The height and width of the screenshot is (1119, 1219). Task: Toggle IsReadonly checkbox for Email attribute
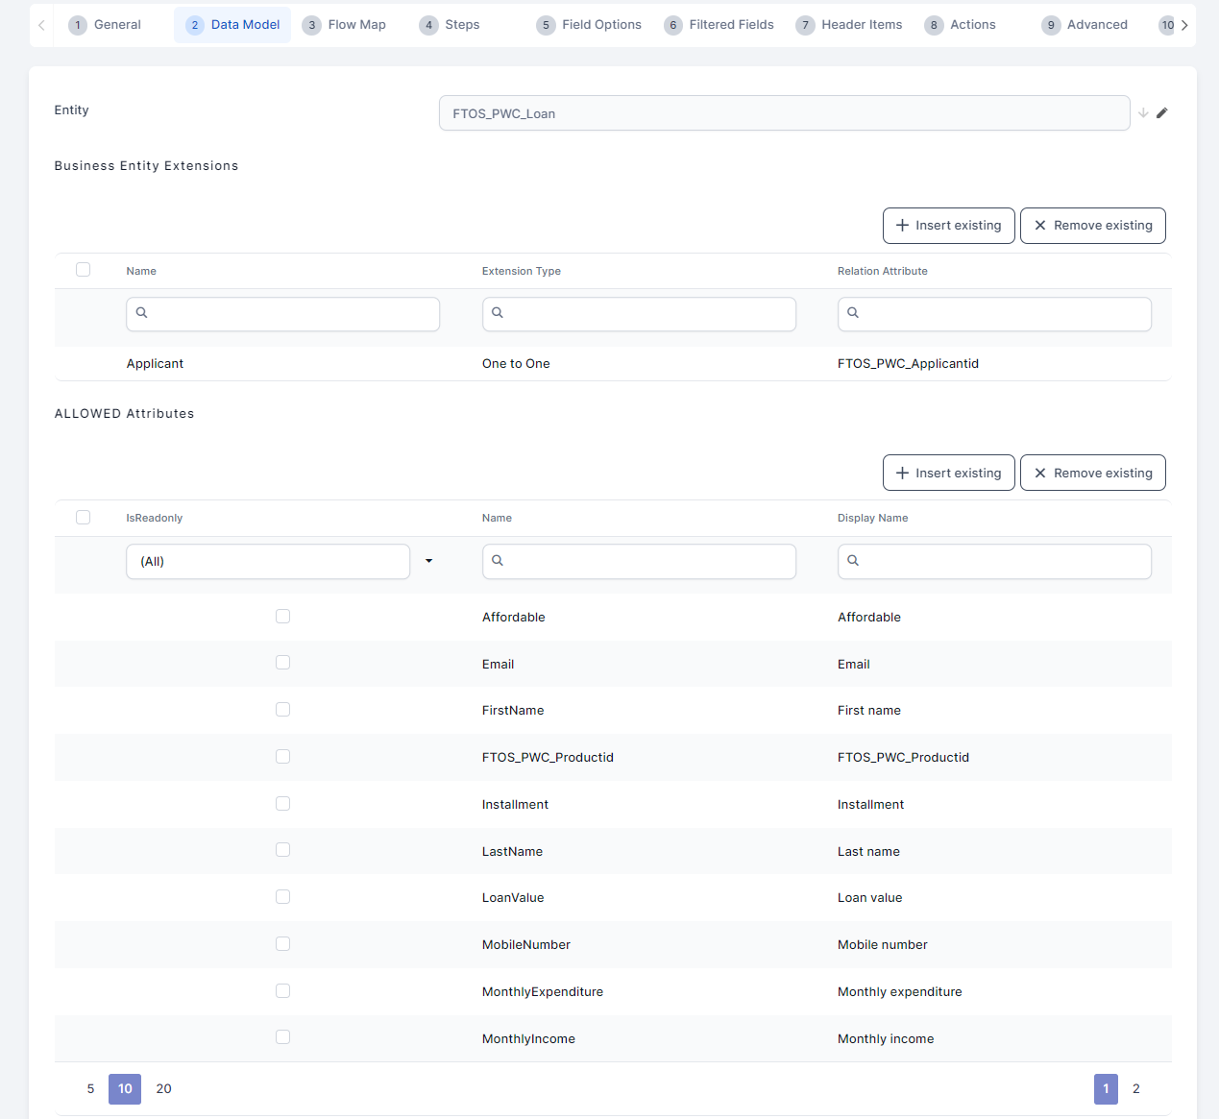click(282, 663)
